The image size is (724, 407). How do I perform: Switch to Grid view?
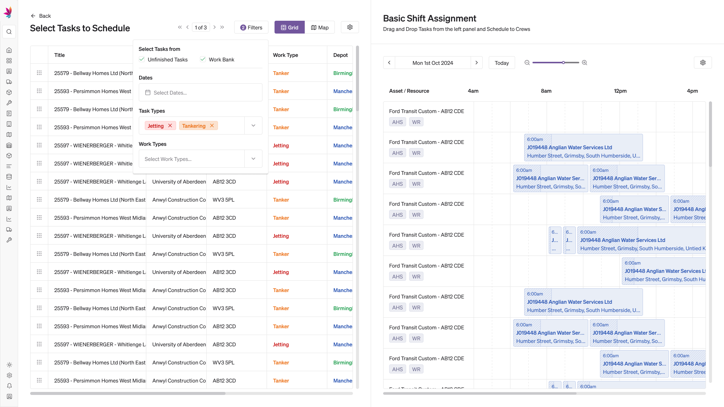289,28
